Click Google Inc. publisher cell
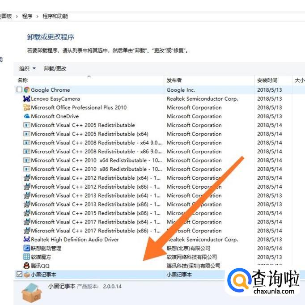Viewport: 305px width, 305px height. coord(181,90)
